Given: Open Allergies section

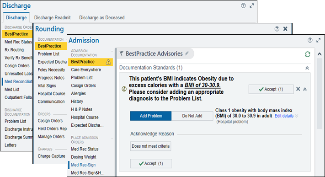Looking at the screenshot, I should [x=78, y=94].
